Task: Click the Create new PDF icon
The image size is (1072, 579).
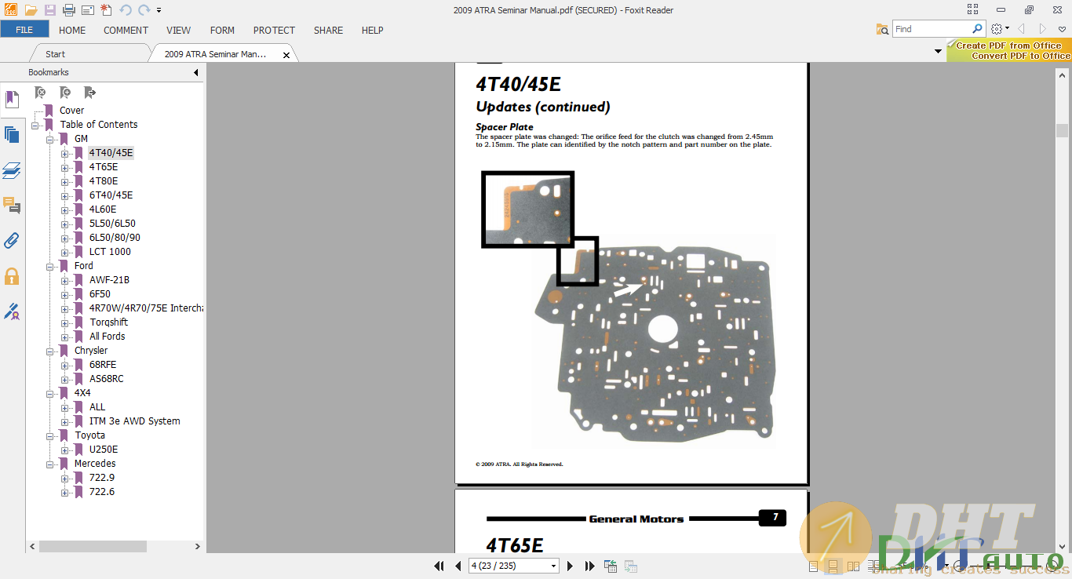Action: (106, 10)
